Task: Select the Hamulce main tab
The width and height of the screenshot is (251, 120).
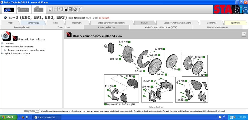Action: [x=145, y=23]
